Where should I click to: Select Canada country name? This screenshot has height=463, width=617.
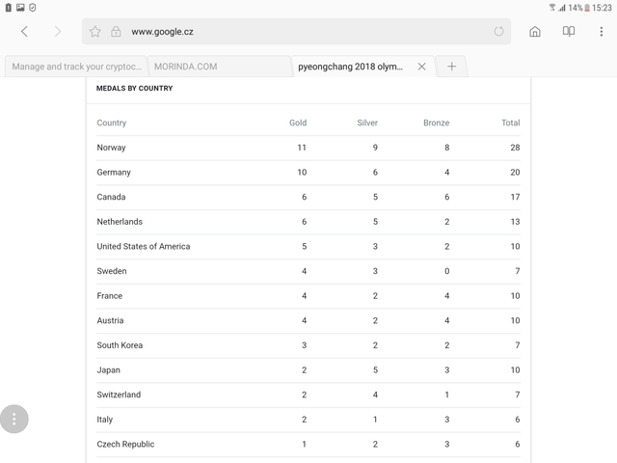pyautogui.click(x=112, y=197)
